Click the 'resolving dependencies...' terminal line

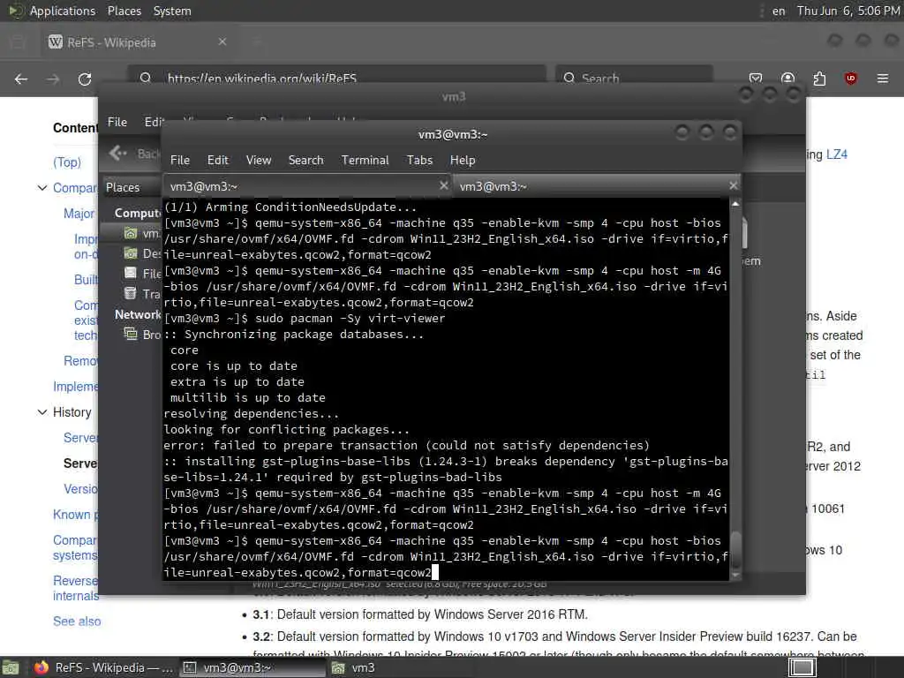point(252,413)
